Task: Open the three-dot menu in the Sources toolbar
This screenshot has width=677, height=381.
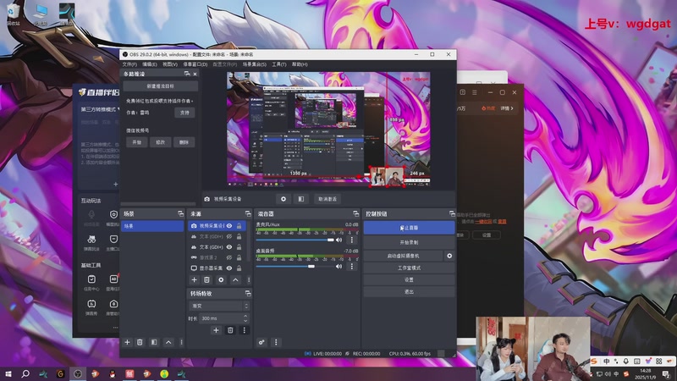Action: coord(249,280)
